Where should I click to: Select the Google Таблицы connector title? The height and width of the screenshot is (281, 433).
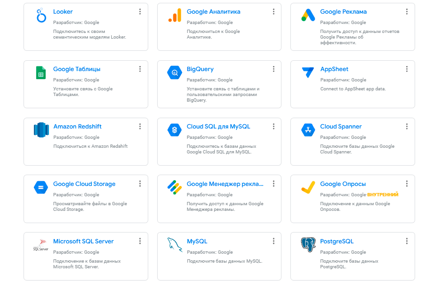[77, 69]
